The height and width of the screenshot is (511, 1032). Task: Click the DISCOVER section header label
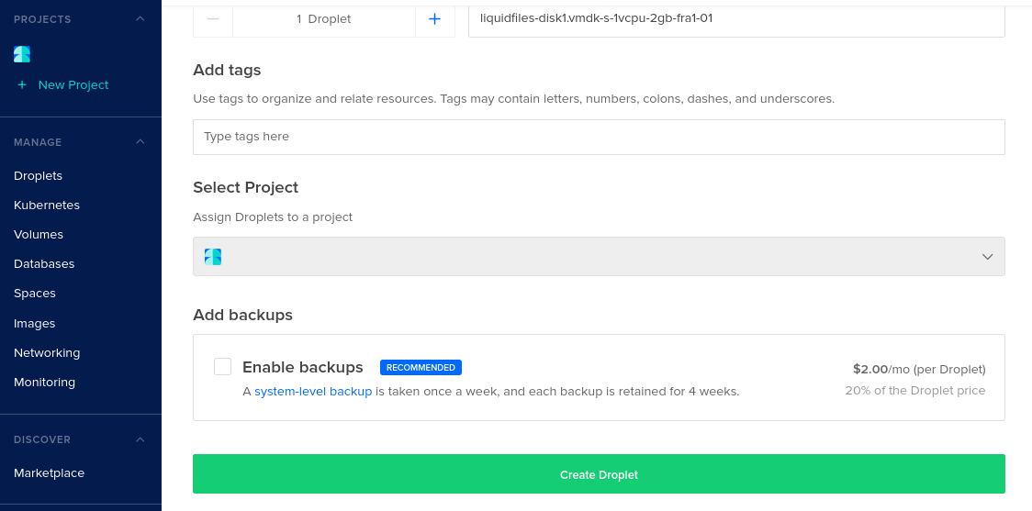pyautogui.click(x=42, y=439)
